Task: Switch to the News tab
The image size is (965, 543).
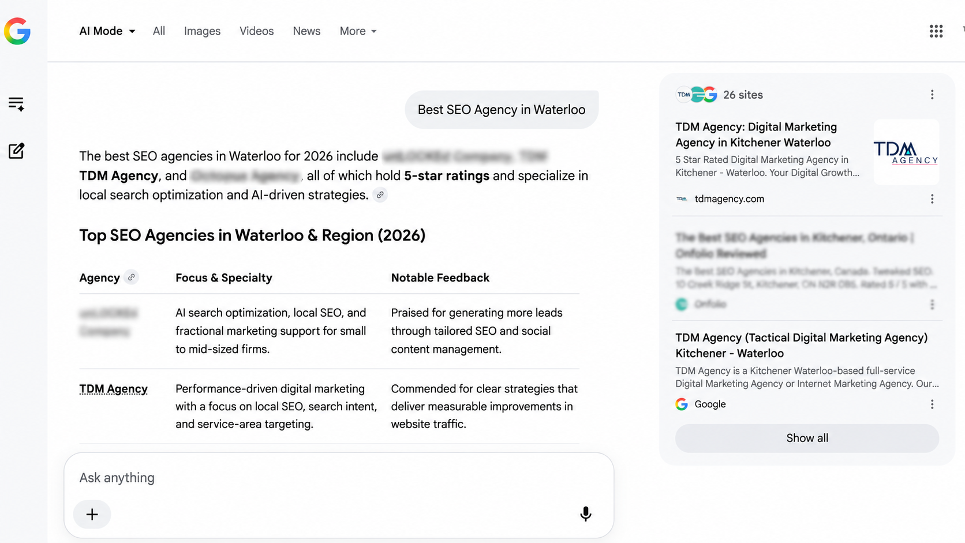Action: pos(306,31)
